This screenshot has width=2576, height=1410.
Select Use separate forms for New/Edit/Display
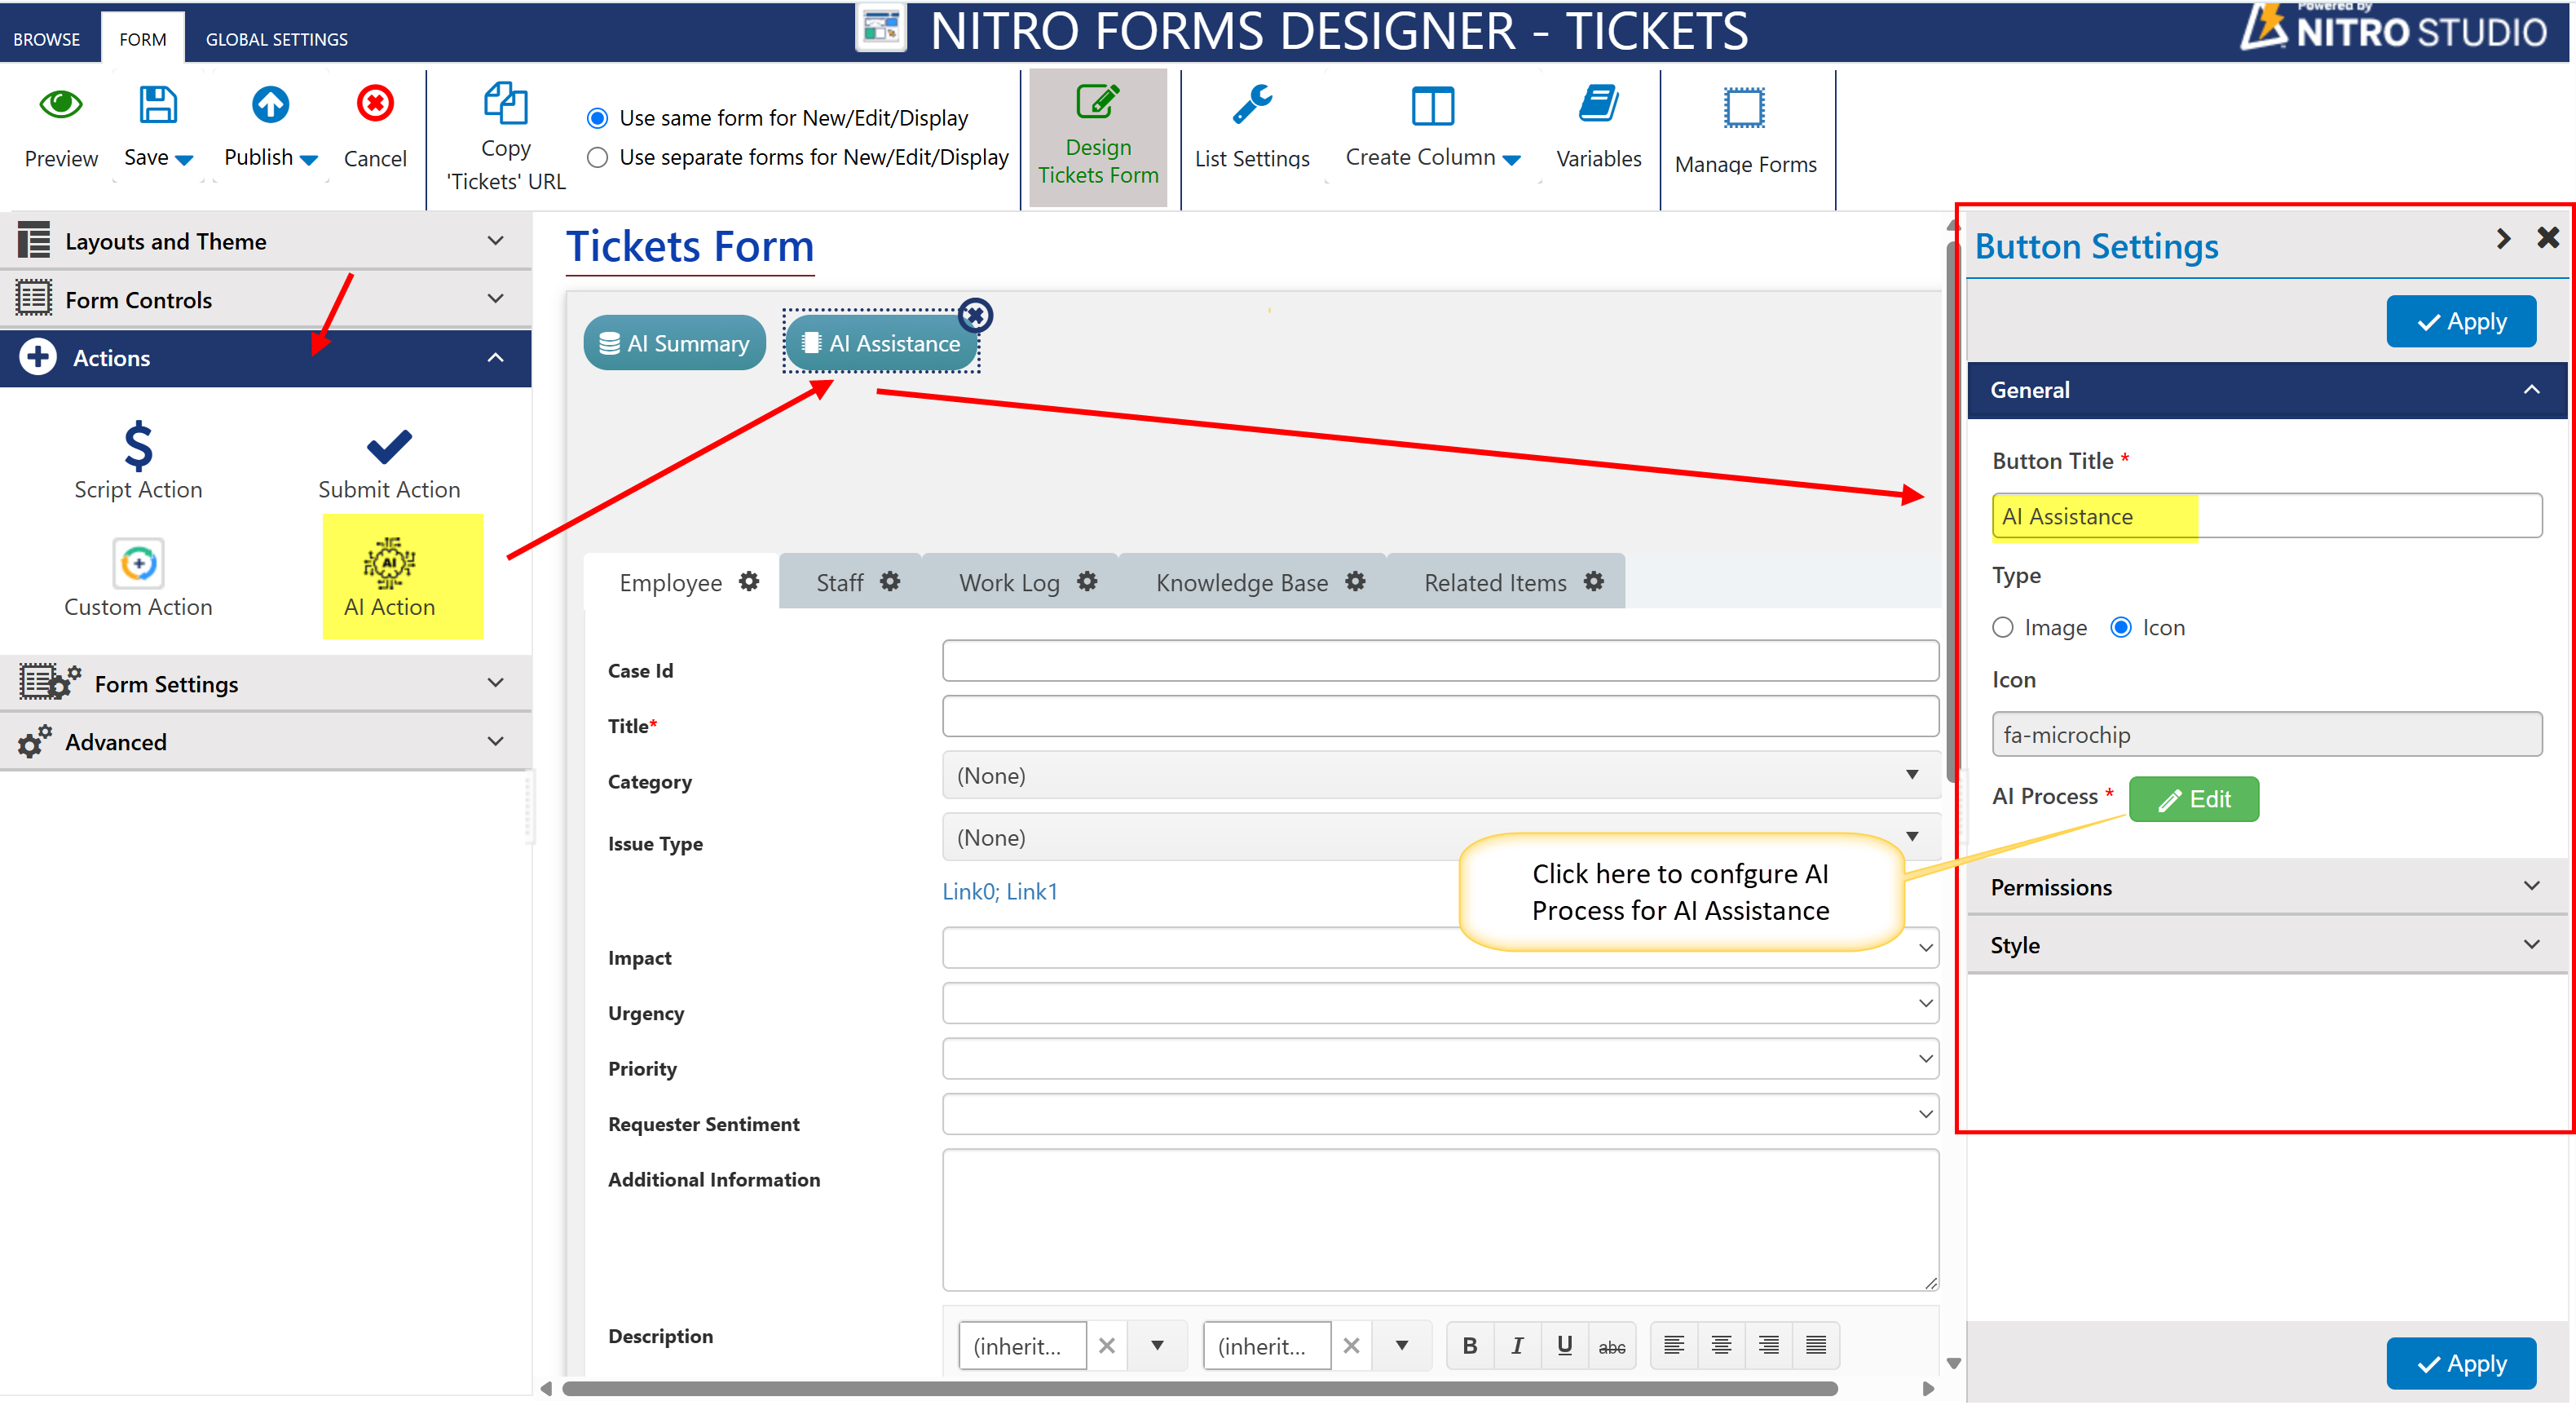click(x=598, y=158)
